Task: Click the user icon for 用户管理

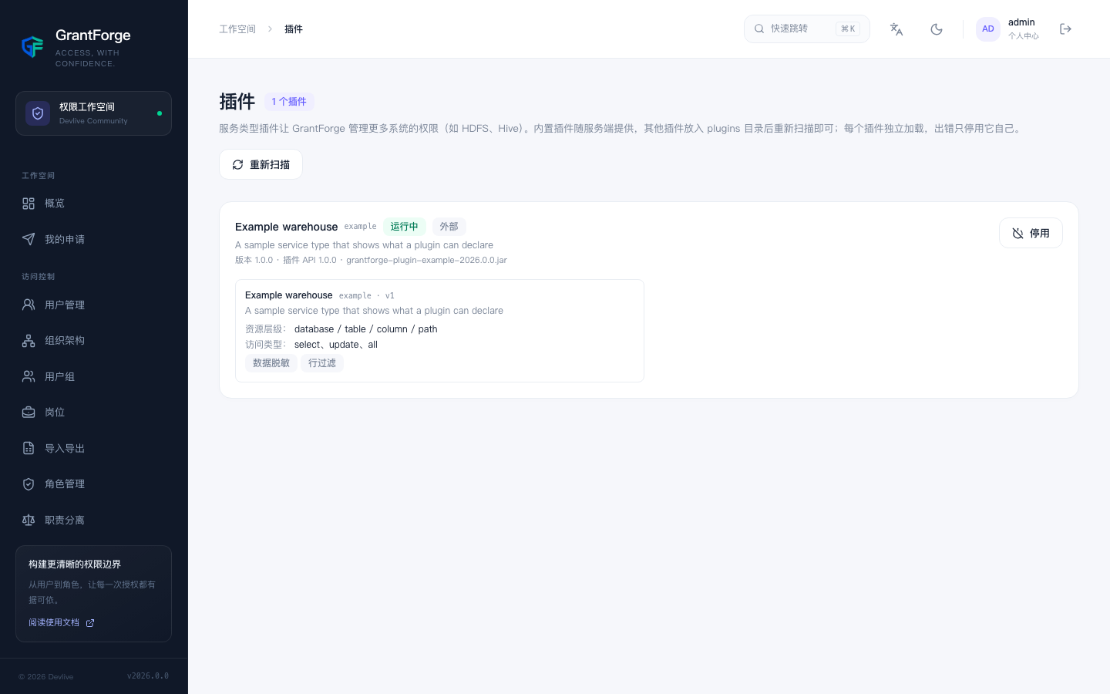Action: (29, 305)
